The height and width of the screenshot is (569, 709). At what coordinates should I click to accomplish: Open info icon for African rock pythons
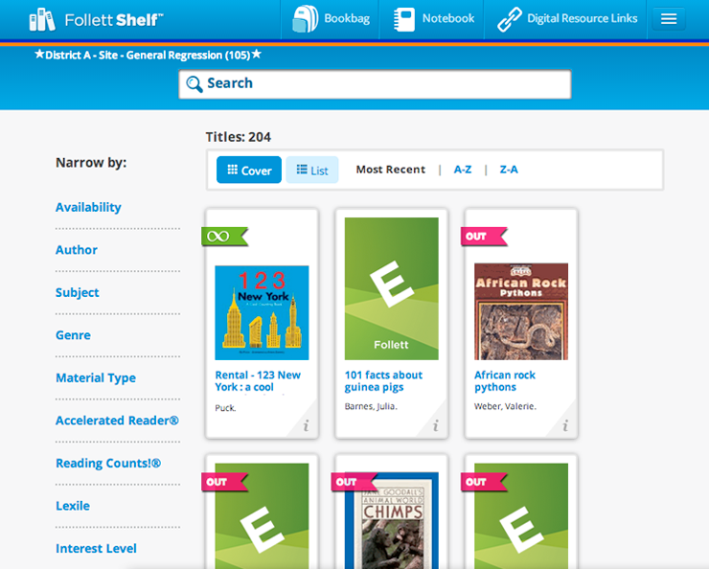(565, 425)
